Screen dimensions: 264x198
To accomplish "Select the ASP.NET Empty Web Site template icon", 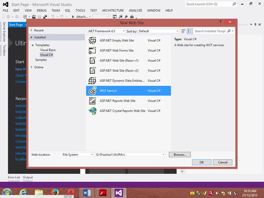I will 92,41.
